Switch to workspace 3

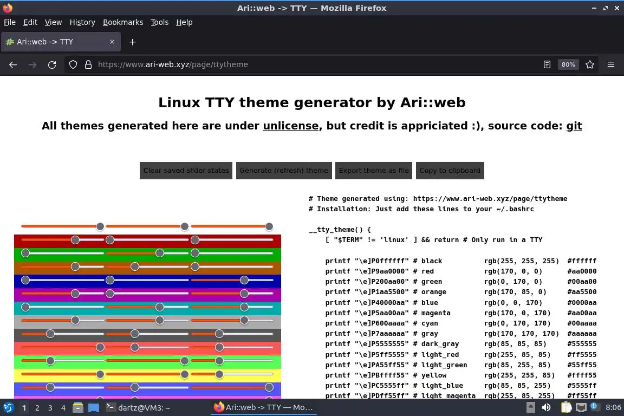click(50, 408)
